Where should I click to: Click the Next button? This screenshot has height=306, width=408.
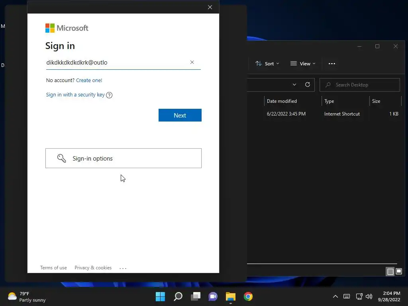tap(180, 115)
